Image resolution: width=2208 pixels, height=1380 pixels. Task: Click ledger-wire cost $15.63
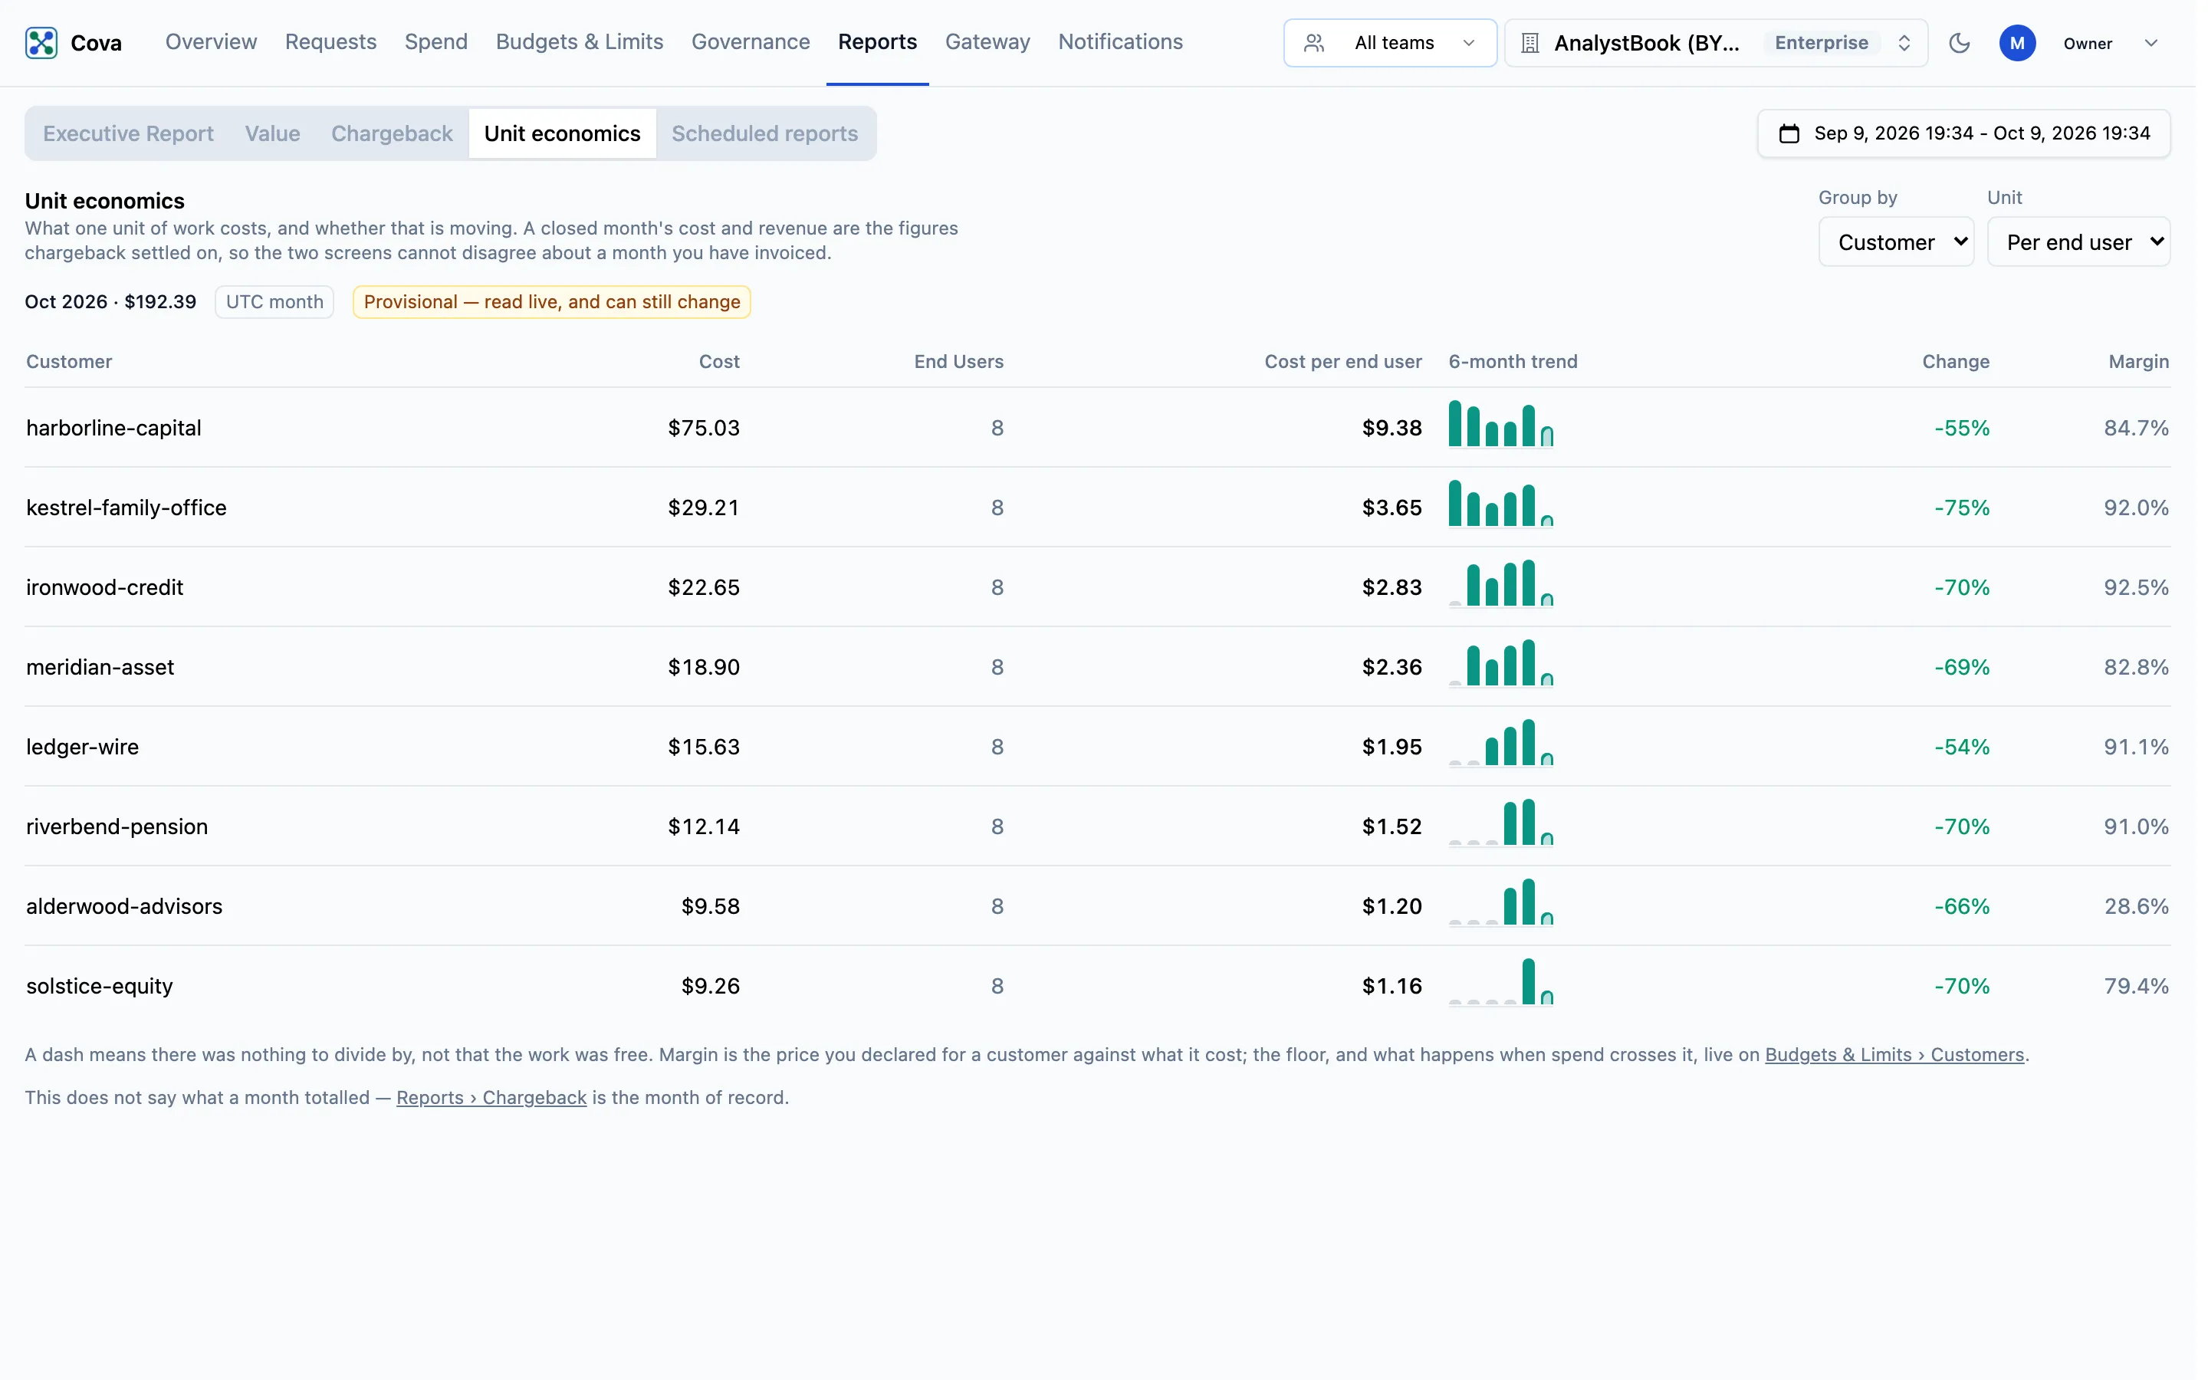[x=704, y=747]
